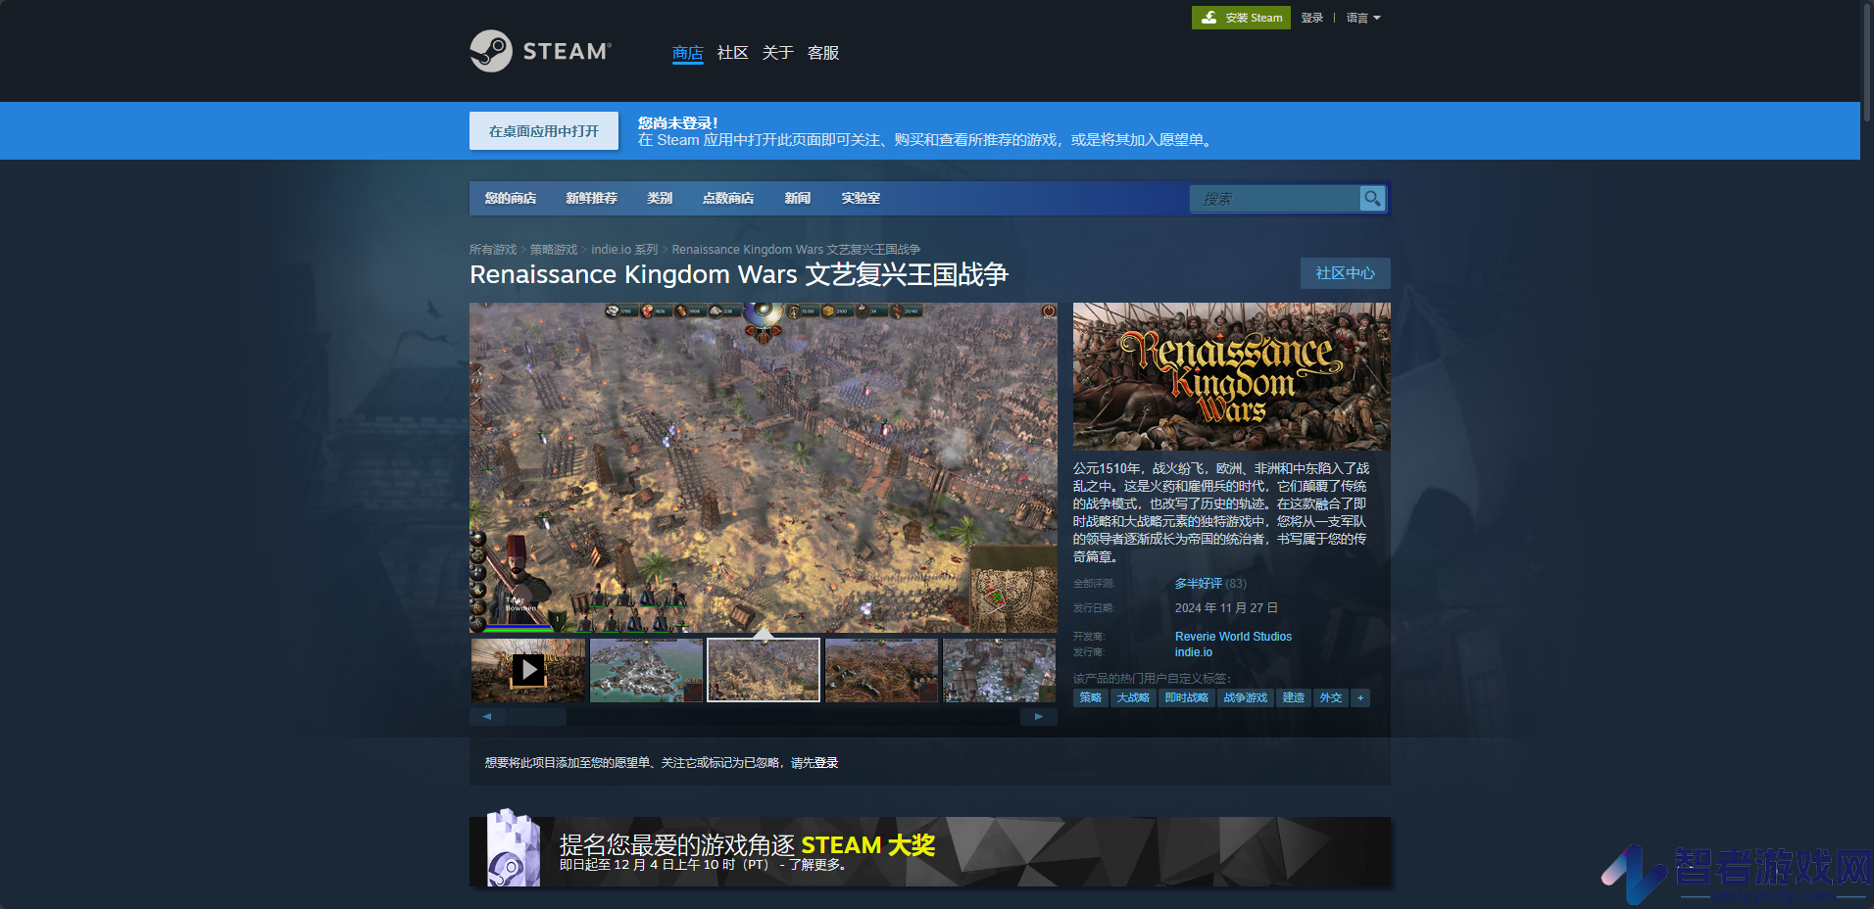Click the Install Steam download icon

(1209, 18)
